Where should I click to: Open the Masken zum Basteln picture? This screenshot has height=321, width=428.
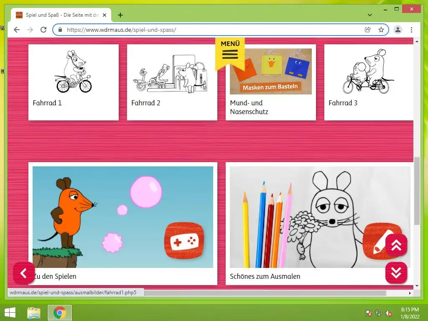pyautogui.click(x=271, y=71)
